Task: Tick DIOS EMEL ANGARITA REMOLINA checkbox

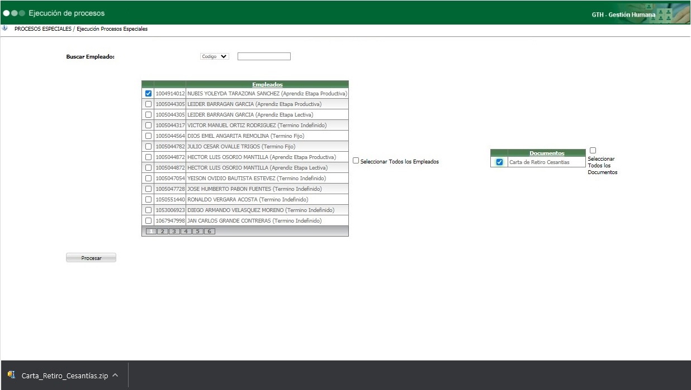Action: pos(148,136)
